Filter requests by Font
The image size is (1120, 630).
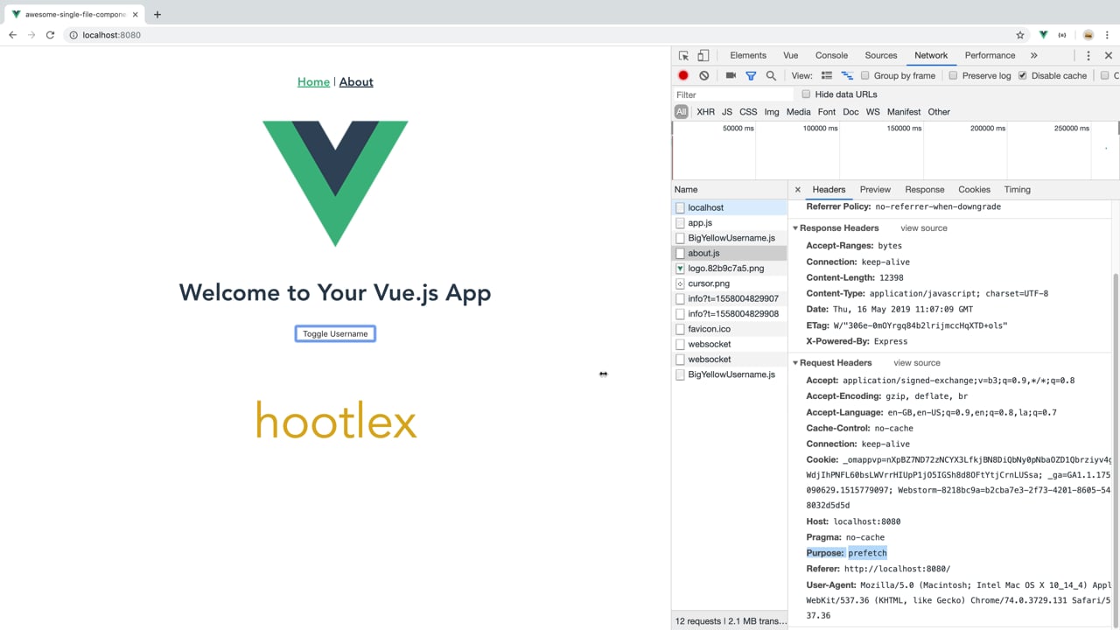click(827, 112)
